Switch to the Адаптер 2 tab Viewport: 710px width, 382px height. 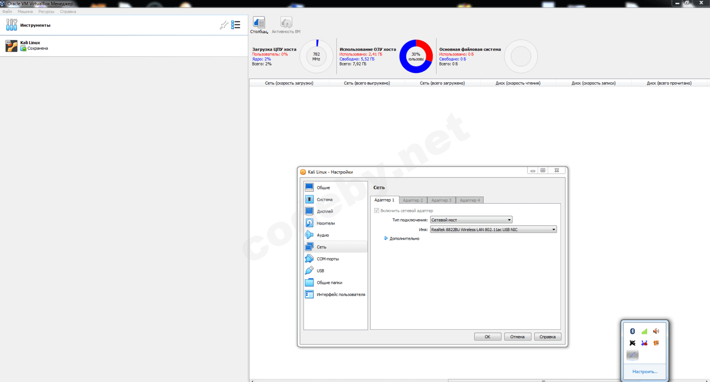point(413,200)
